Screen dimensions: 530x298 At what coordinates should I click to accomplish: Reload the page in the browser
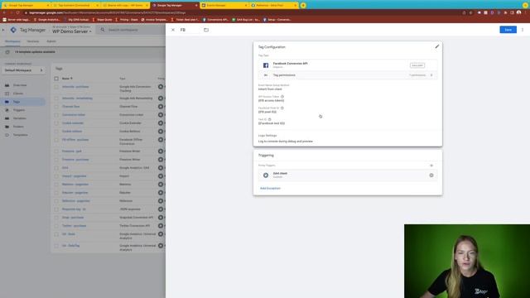point(17,12)
